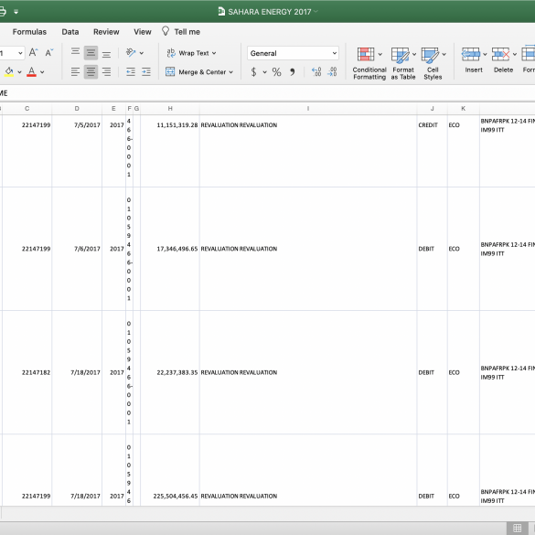Increase decimal places
The width and height of the screenshot is (535, 535).
(316, 71)
